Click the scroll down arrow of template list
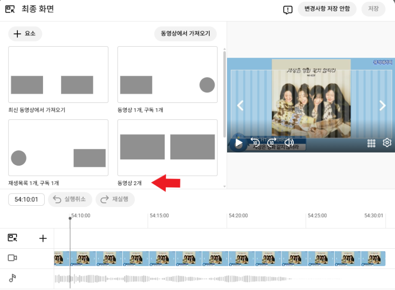Screen dimensions: 395x290 click(224, 187)
